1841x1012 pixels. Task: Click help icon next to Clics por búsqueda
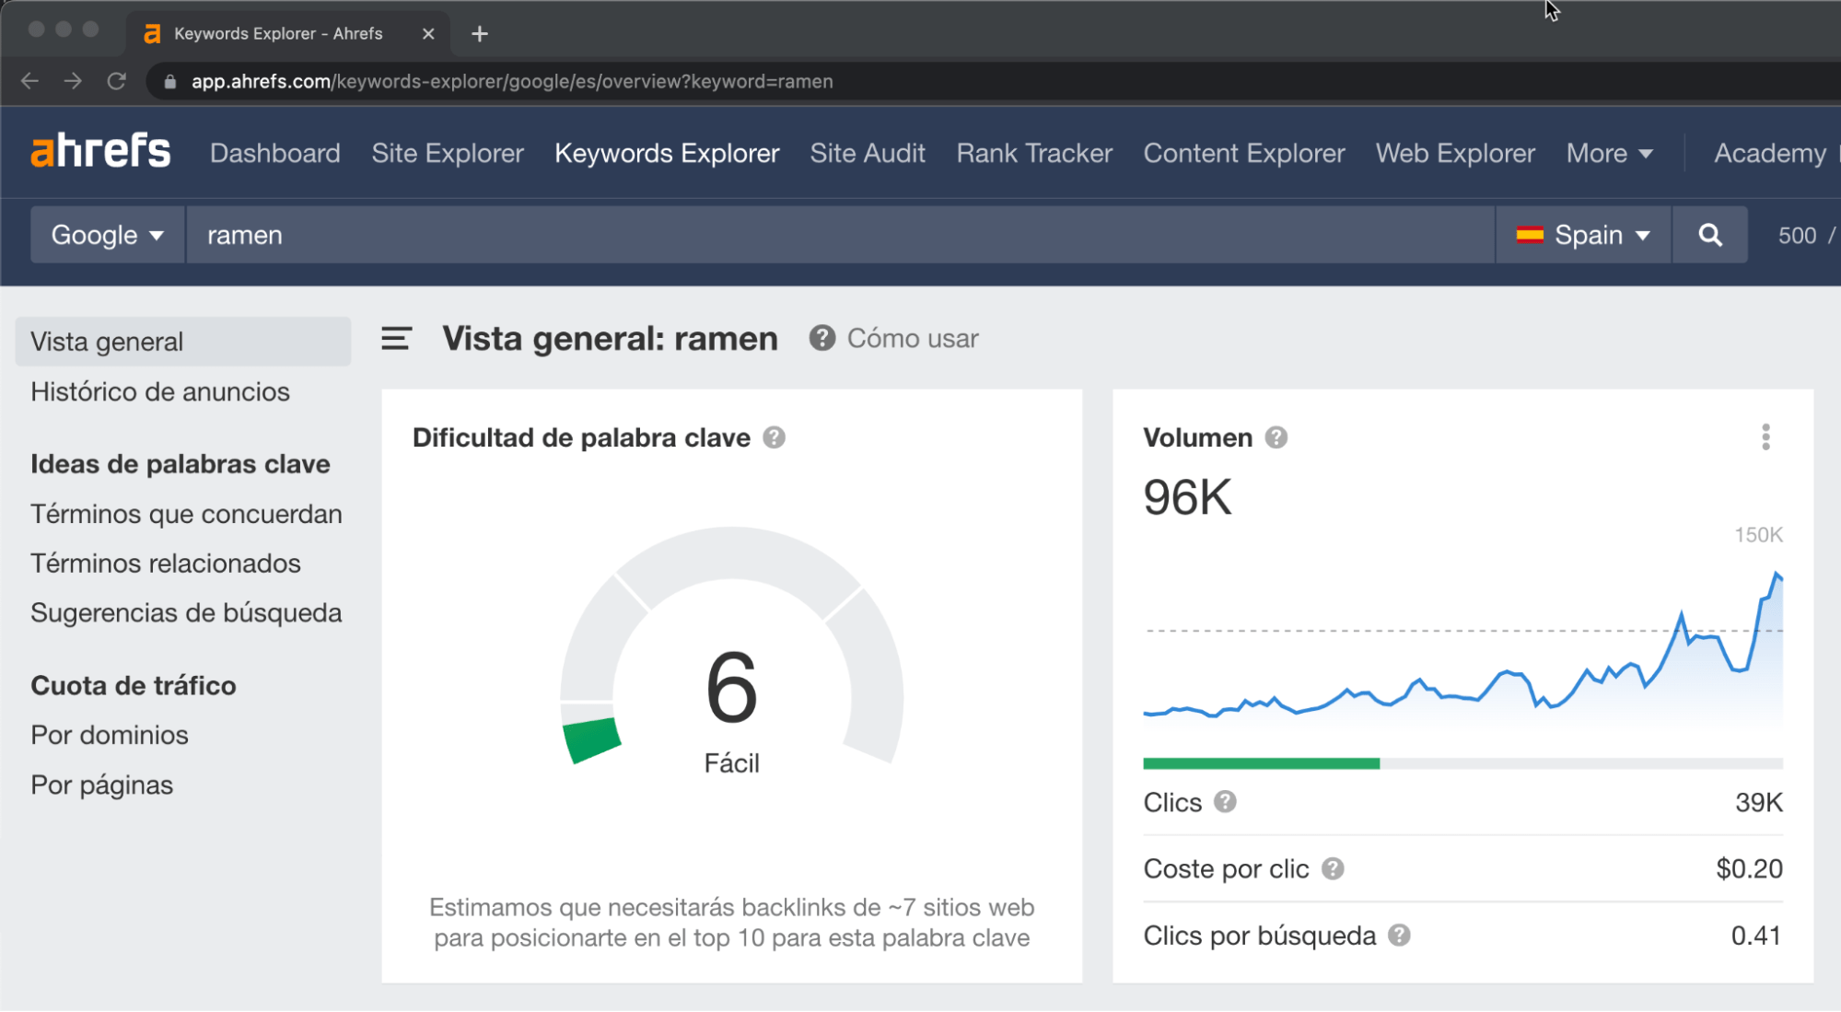1403,935
